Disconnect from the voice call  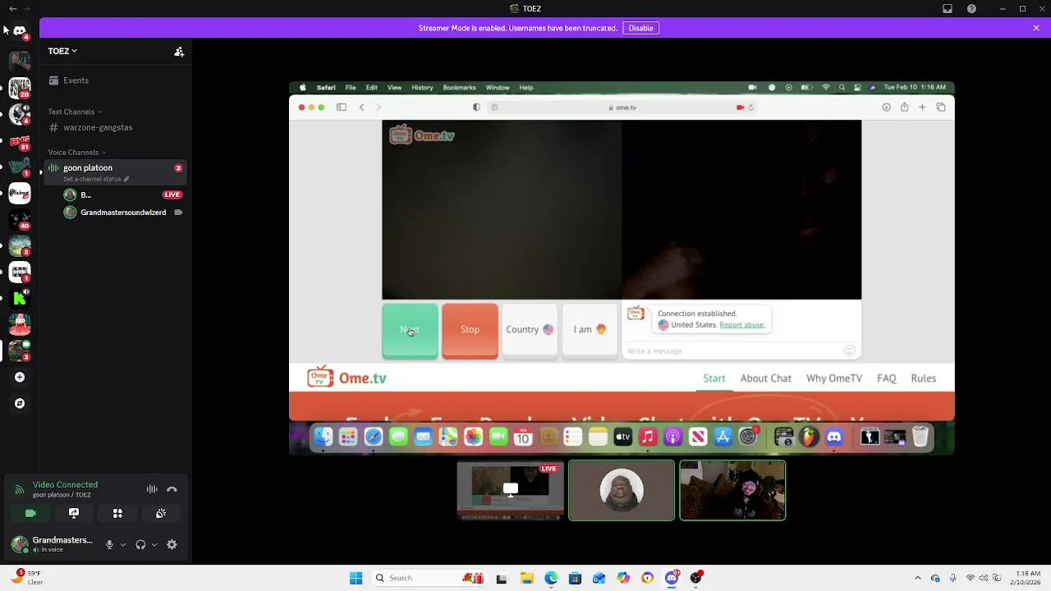pos(172,489)
